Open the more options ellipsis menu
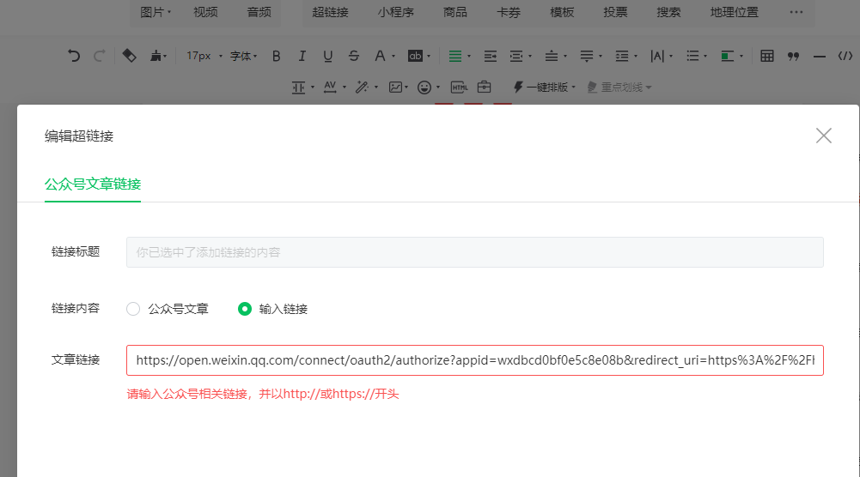The image size is (860, 477). (x=796, y=12)
